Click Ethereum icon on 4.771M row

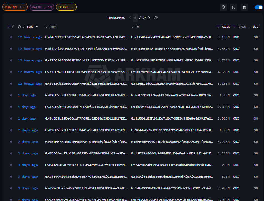point(11,60)
